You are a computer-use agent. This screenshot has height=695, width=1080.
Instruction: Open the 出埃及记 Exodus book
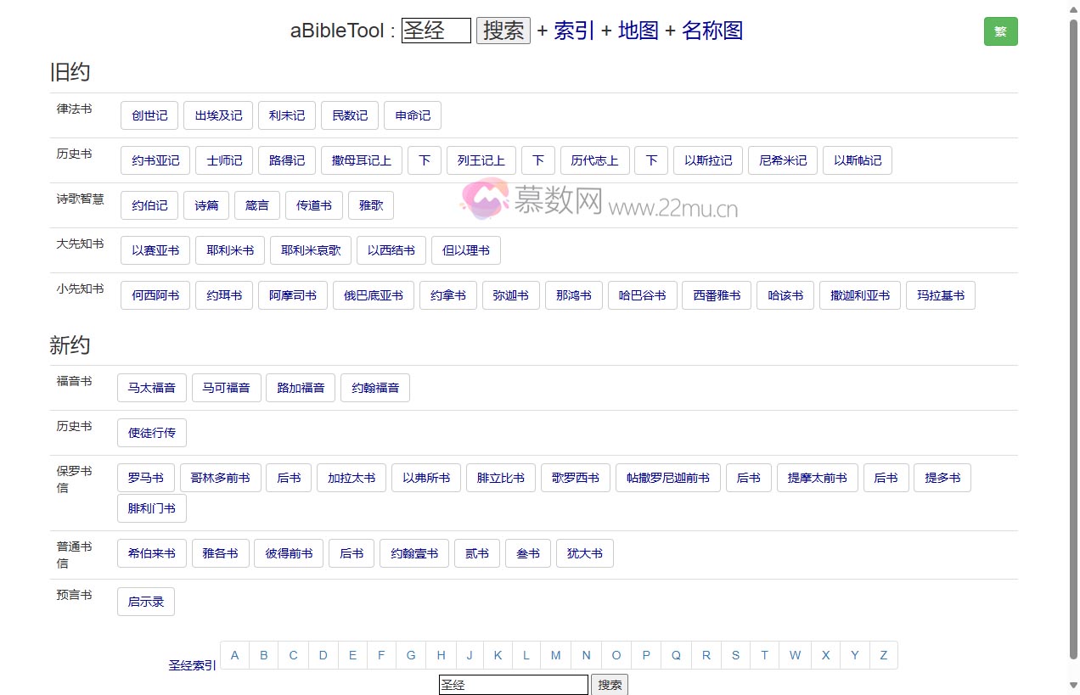click(x=217, y=115)
